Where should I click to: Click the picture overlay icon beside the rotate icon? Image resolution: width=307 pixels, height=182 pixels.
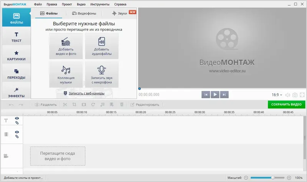click(x=102, y=104)
